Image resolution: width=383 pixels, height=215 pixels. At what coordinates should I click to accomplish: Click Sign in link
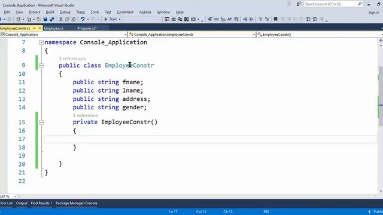(x=373, y=12)
